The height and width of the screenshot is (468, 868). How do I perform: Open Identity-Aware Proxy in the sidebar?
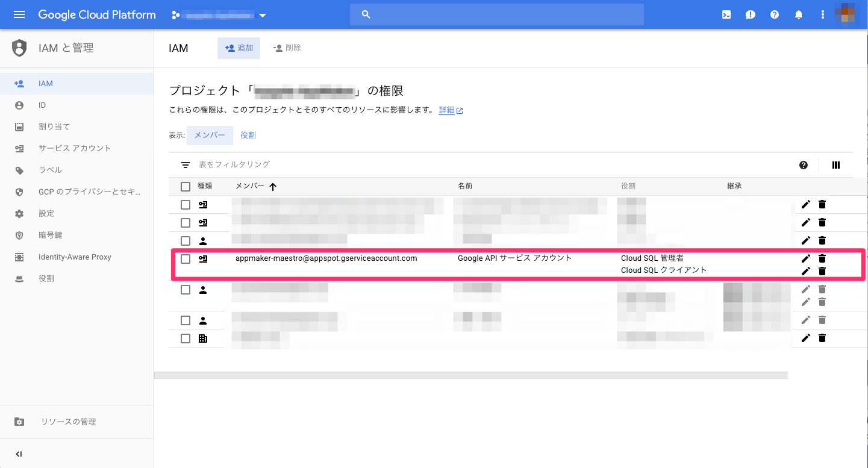click(76, 257)
